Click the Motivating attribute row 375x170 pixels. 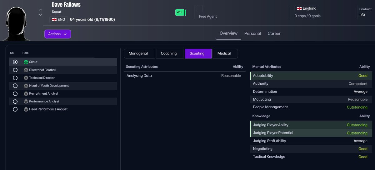(x=311, y=99)
